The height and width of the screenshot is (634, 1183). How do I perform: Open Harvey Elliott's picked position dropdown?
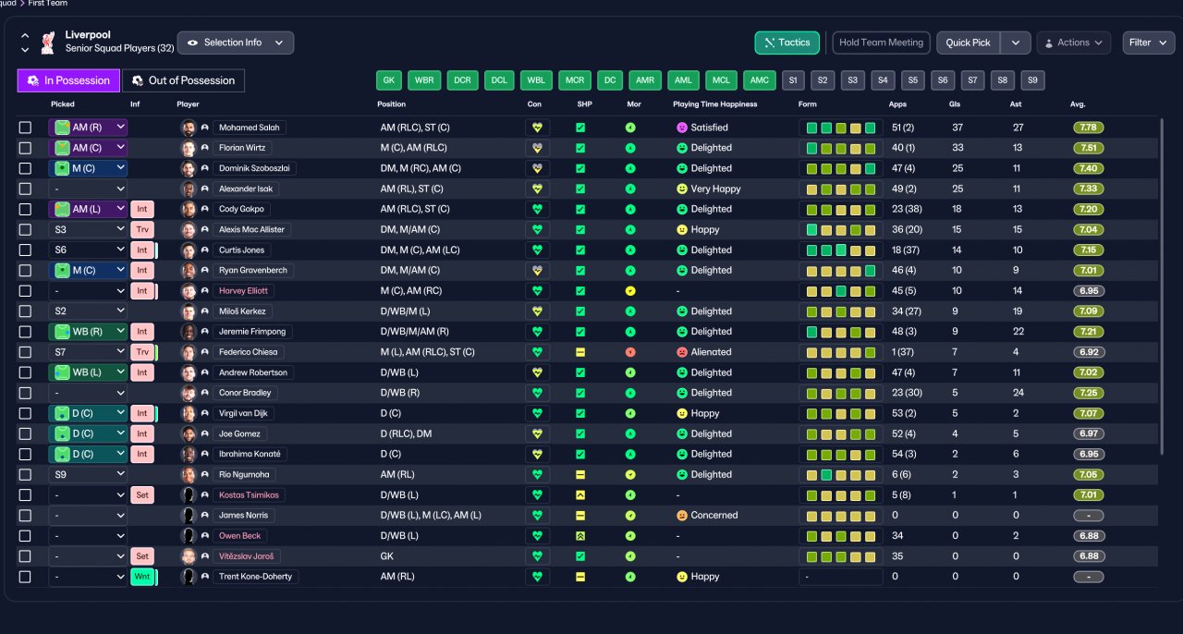click(88, 291)
